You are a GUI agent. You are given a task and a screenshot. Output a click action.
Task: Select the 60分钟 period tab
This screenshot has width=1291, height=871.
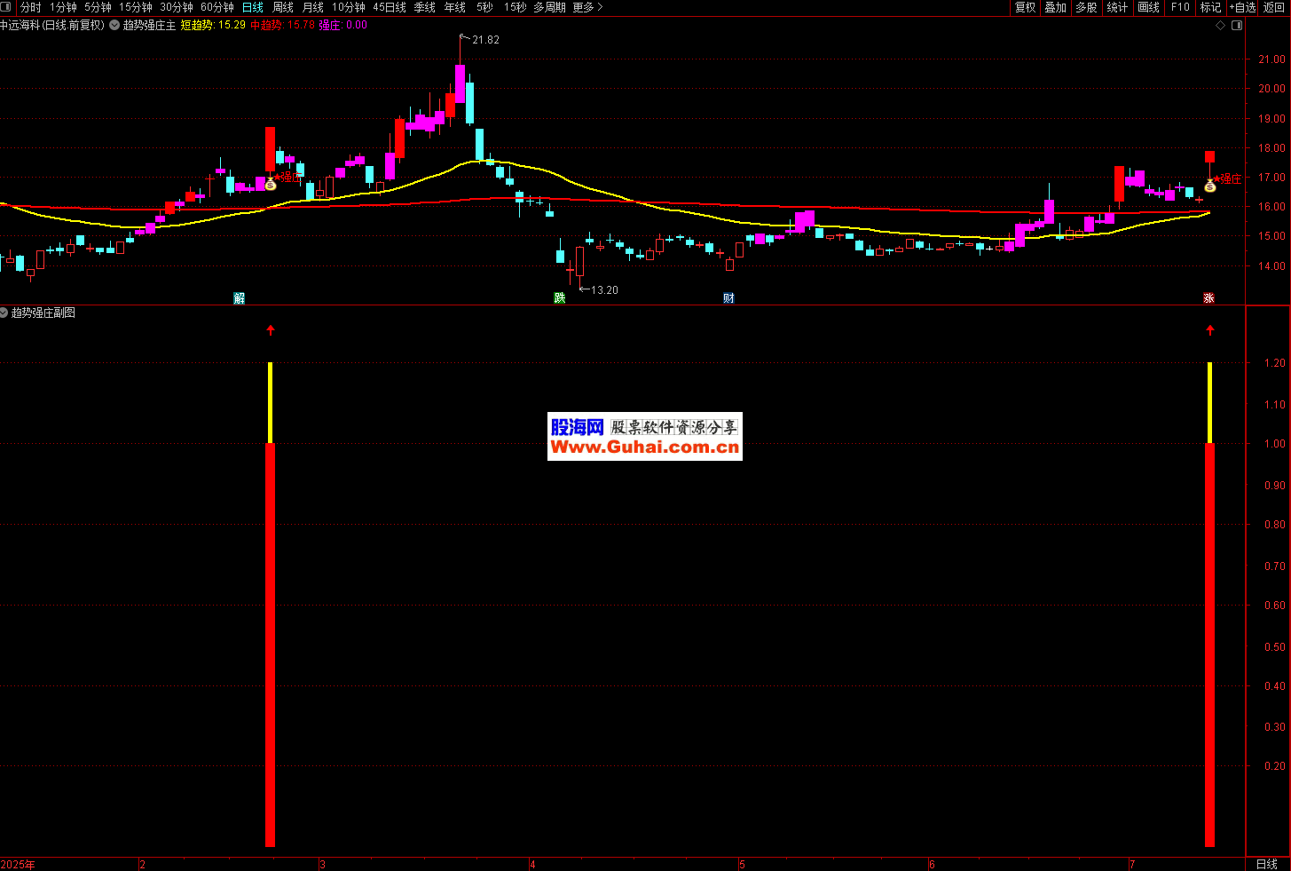(217, 7)
